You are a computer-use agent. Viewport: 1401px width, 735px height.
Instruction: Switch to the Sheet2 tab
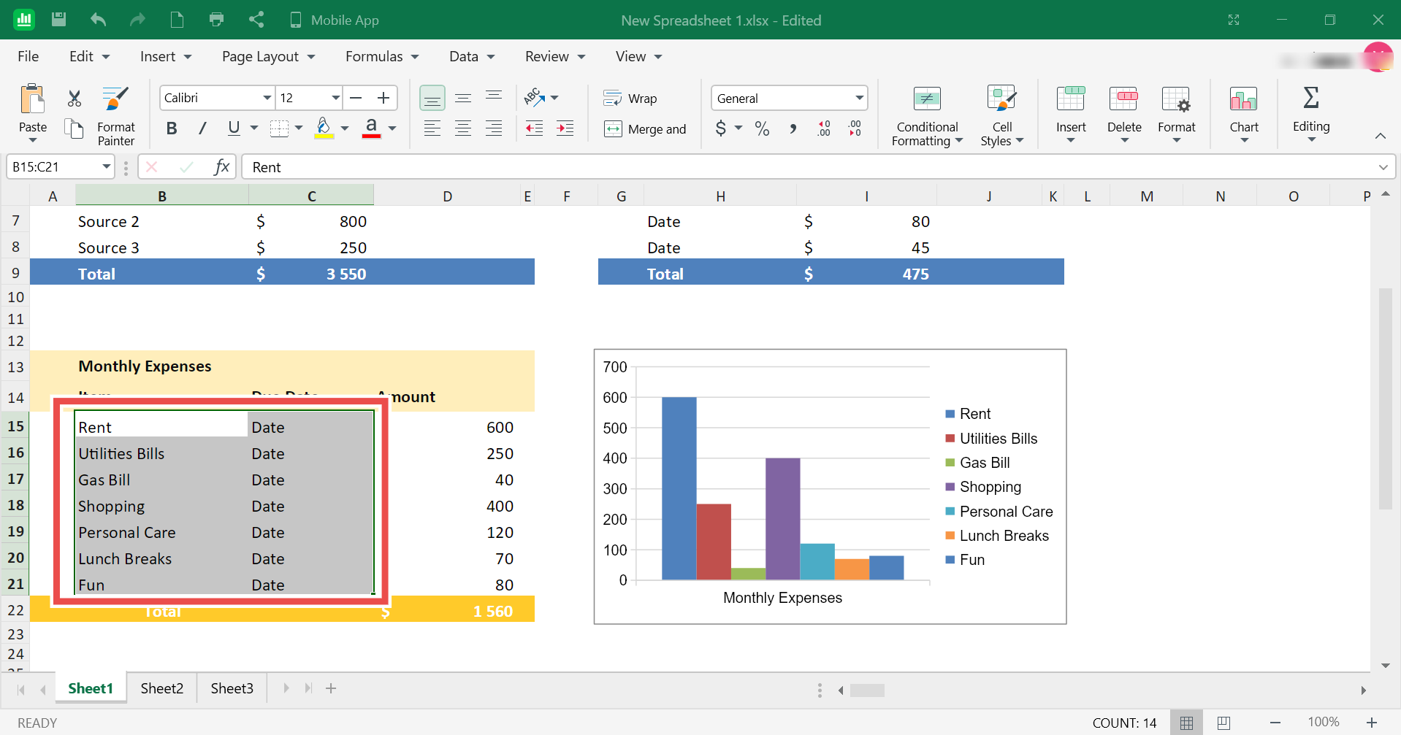[162, 688]
